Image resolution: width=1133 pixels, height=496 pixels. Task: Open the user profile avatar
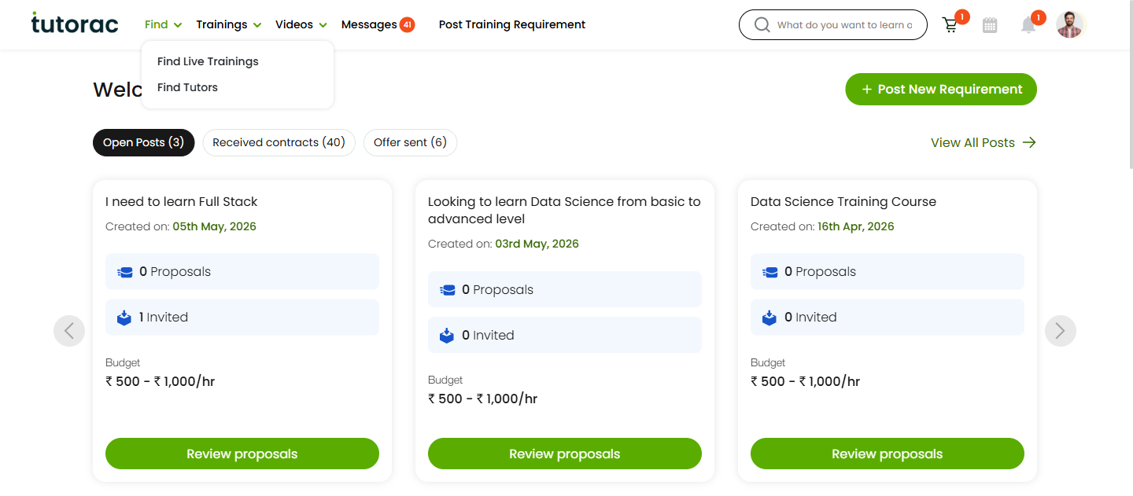click(1070, 24)
